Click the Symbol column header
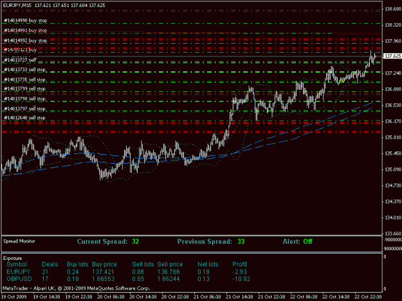 (x=17, y=264)
